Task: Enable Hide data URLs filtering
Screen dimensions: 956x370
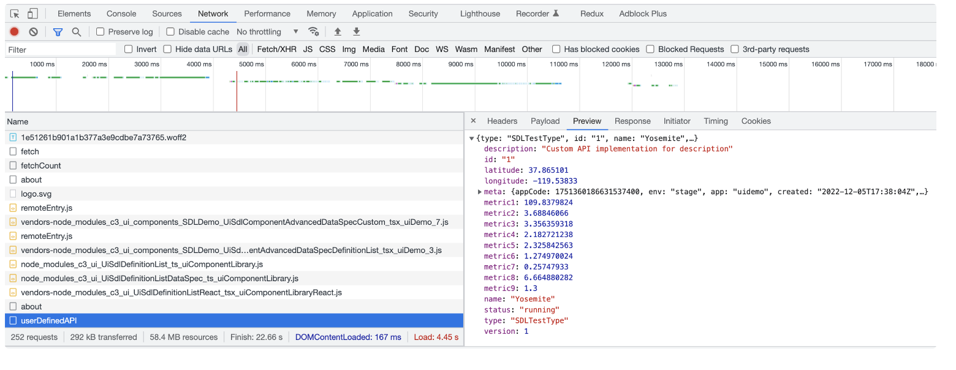Action: [x=167, y=49]
